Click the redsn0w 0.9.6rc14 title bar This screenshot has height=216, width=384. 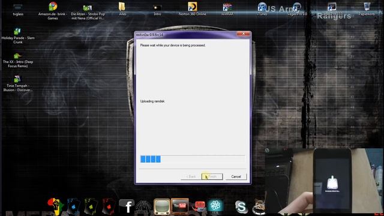tap(186, 35)
